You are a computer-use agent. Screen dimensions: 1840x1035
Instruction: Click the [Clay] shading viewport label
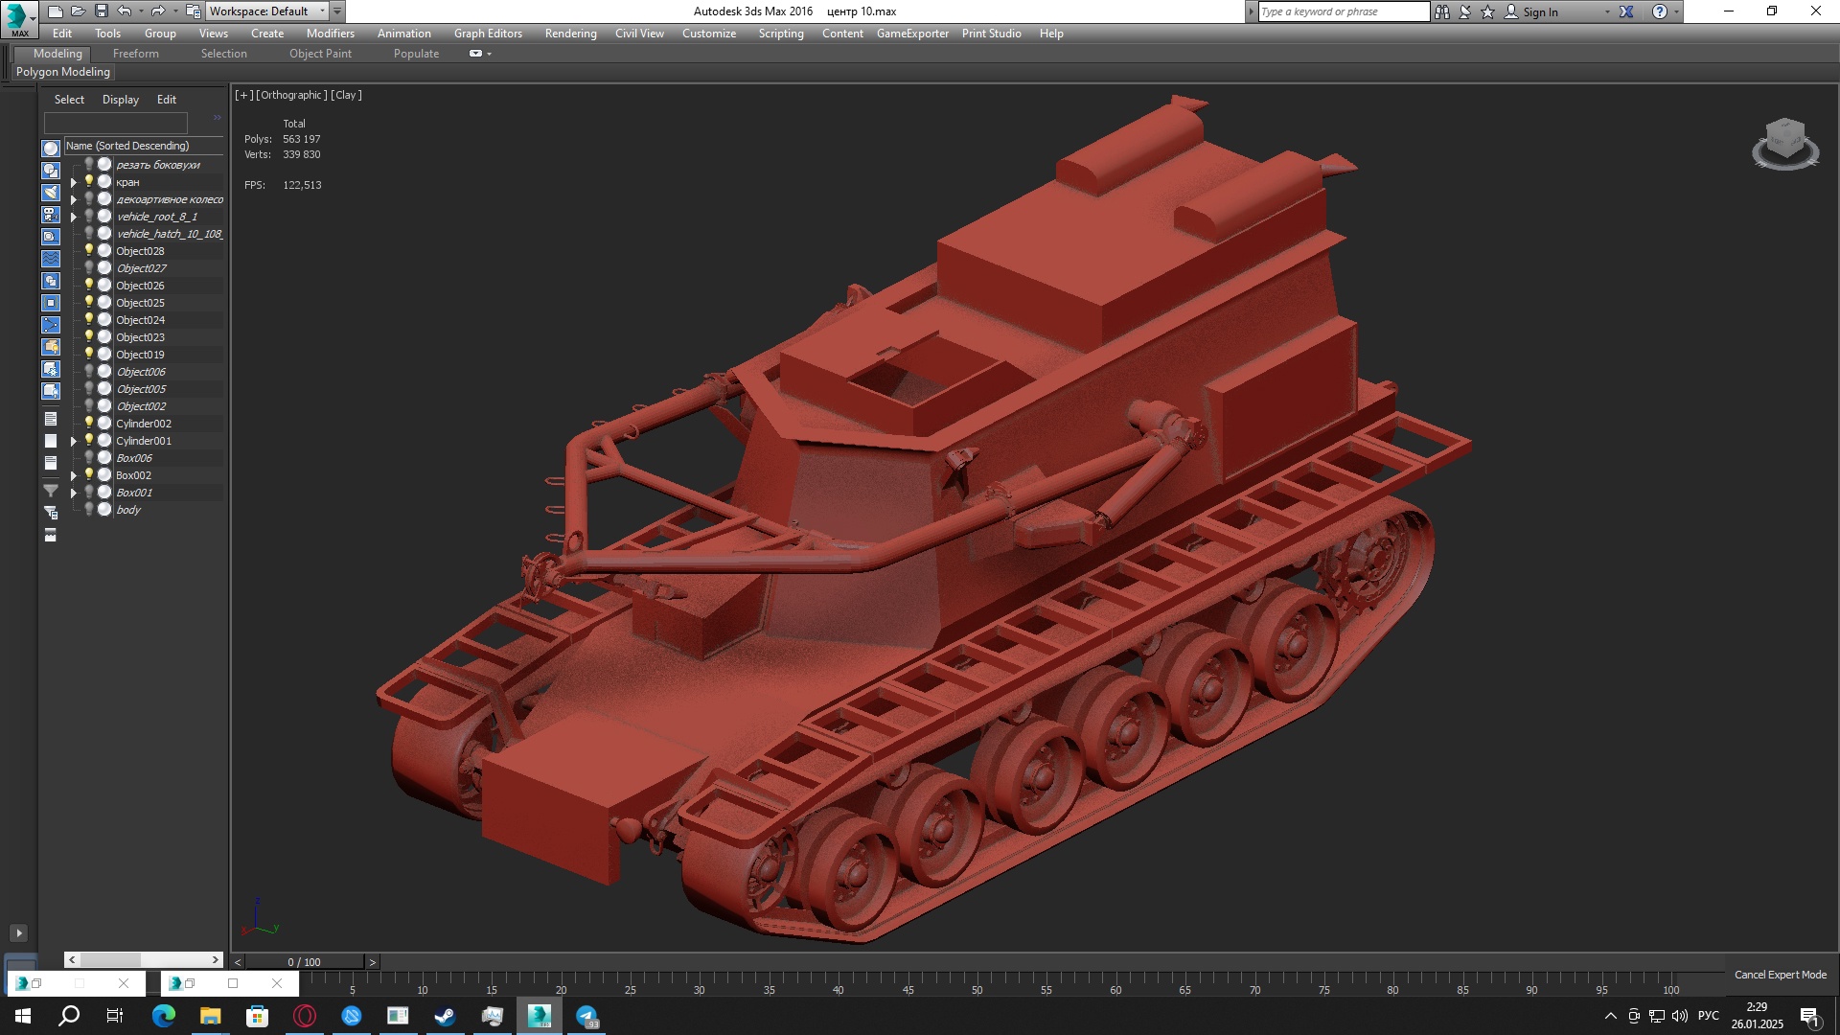346,95
